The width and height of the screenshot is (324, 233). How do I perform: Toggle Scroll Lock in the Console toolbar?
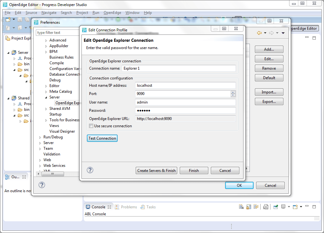(x=249, y=207)
